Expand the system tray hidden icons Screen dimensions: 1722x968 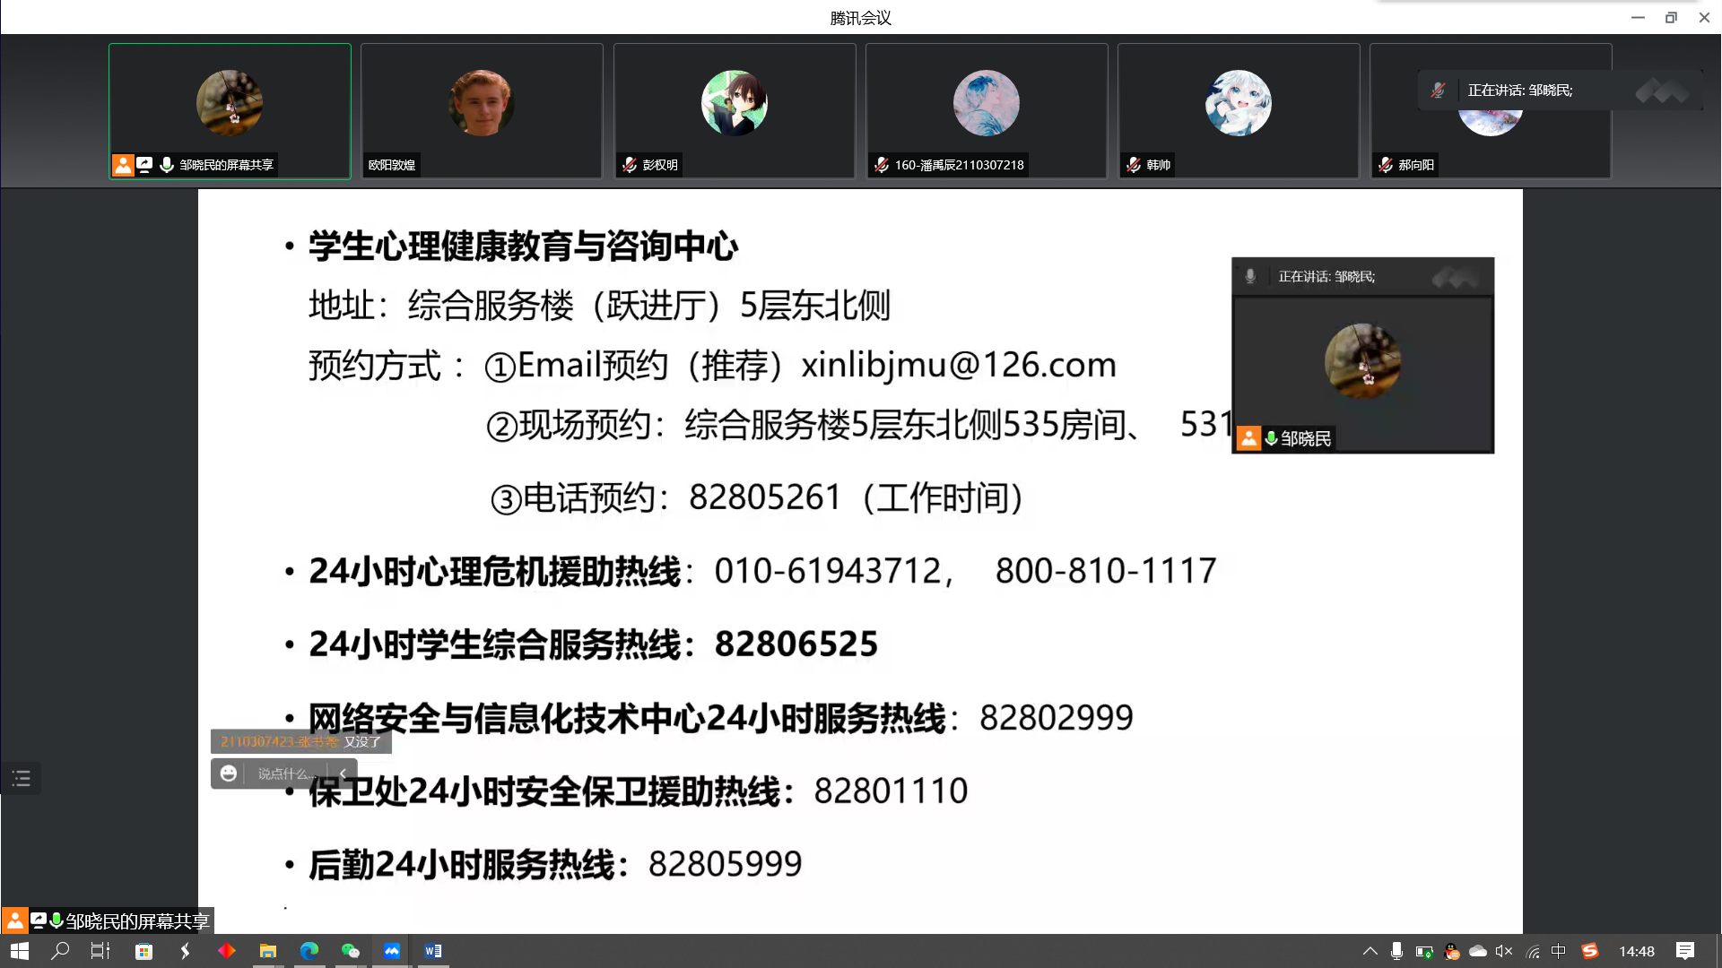point(1370,951)
